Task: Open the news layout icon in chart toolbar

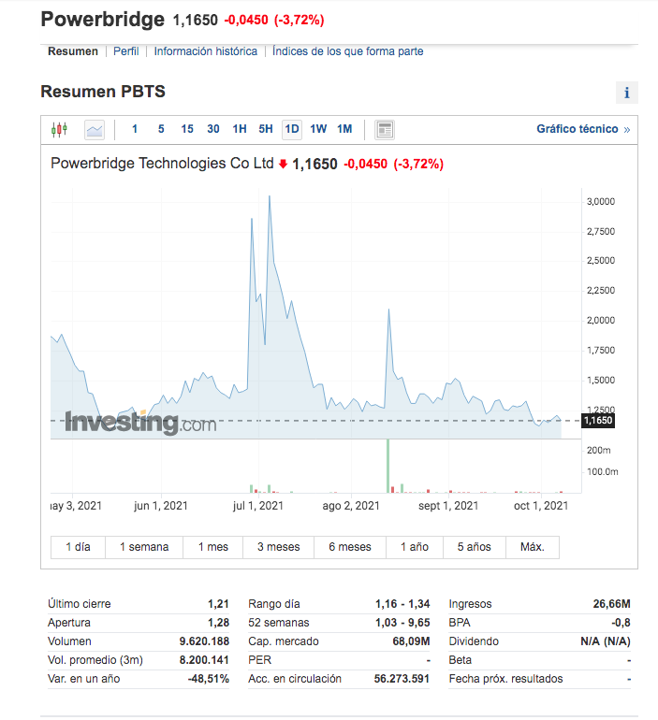Action: (385, 130)
